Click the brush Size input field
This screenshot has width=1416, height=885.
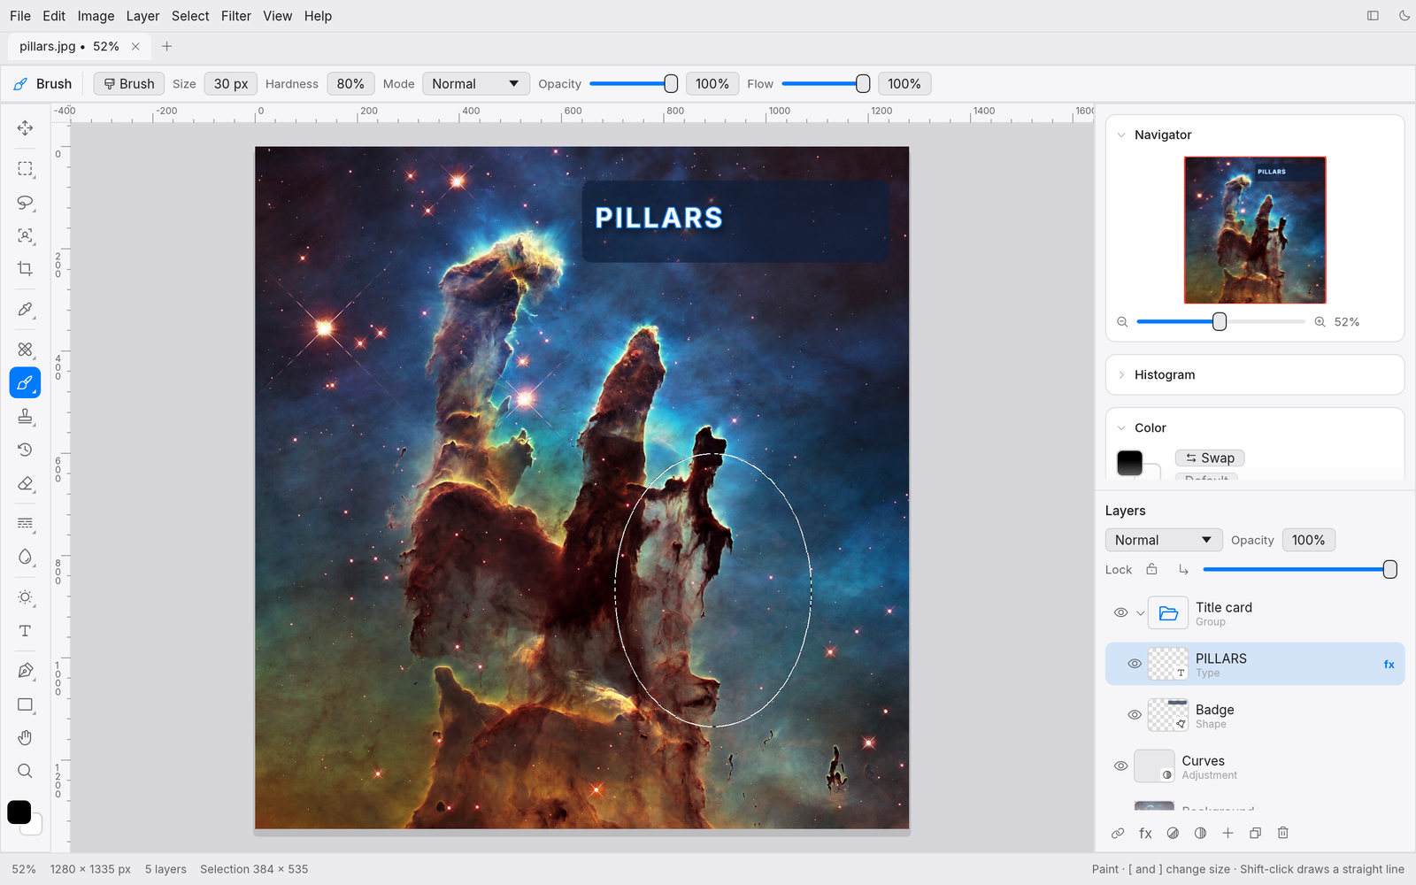[231, 84]
